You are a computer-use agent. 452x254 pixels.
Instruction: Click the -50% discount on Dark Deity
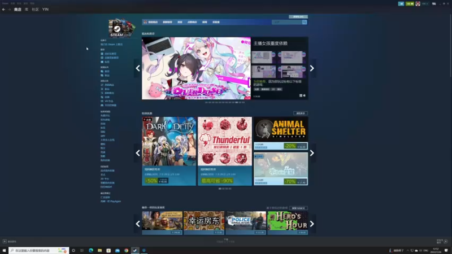[151, 181]
